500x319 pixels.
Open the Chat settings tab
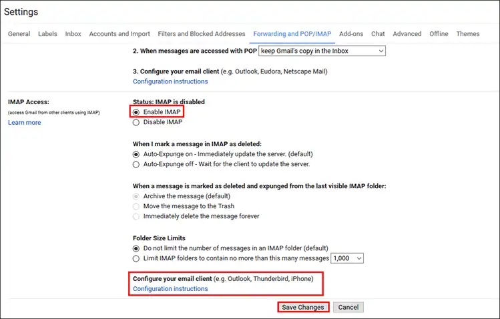378,34
